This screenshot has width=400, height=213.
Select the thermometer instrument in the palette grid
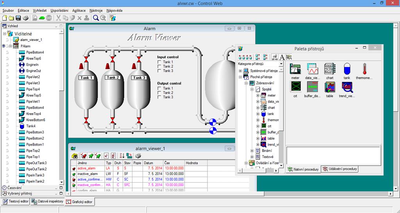[x=364, y=71]
